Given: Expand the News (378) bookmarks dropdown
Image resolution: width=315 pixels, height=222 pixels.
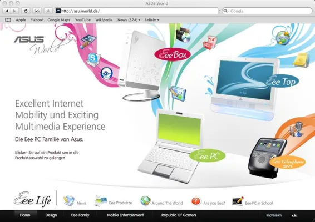Looking at the screenshot, I should pyautogui.click(x=129, y=20).
